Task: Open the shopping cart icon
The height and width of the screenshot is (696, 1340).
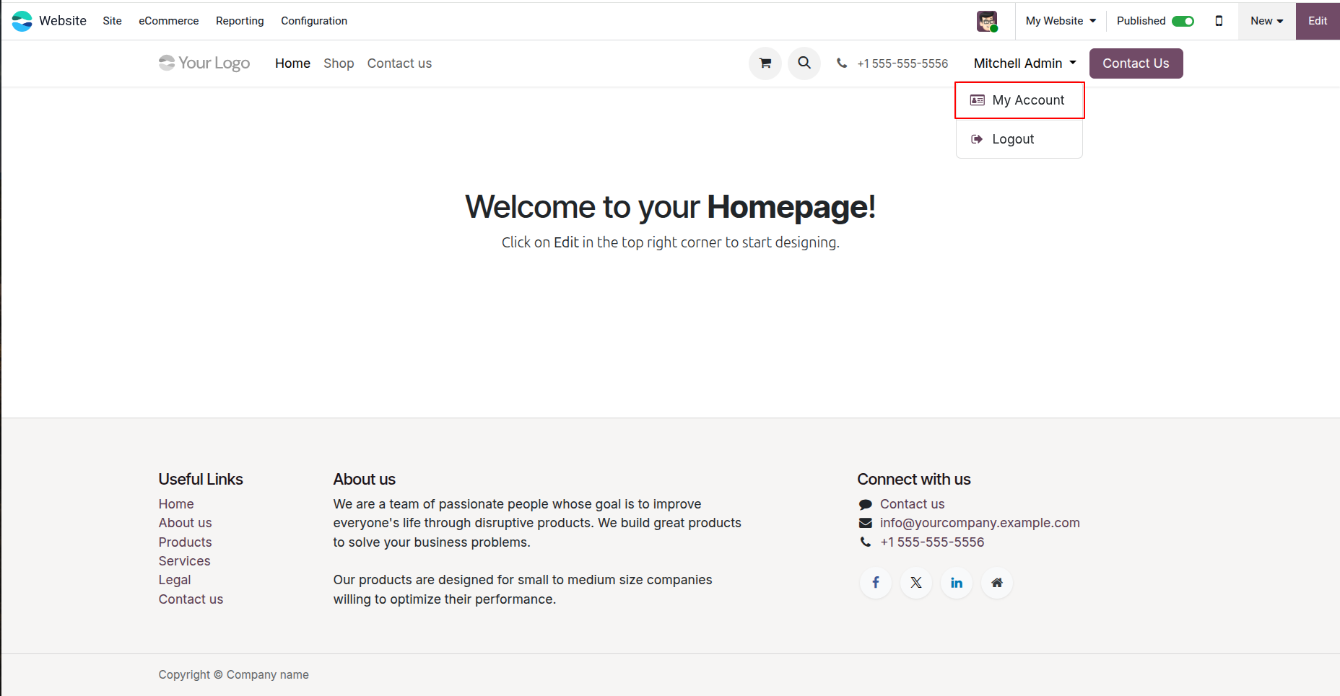Action: pyautogui.click(x=765, y=63)
